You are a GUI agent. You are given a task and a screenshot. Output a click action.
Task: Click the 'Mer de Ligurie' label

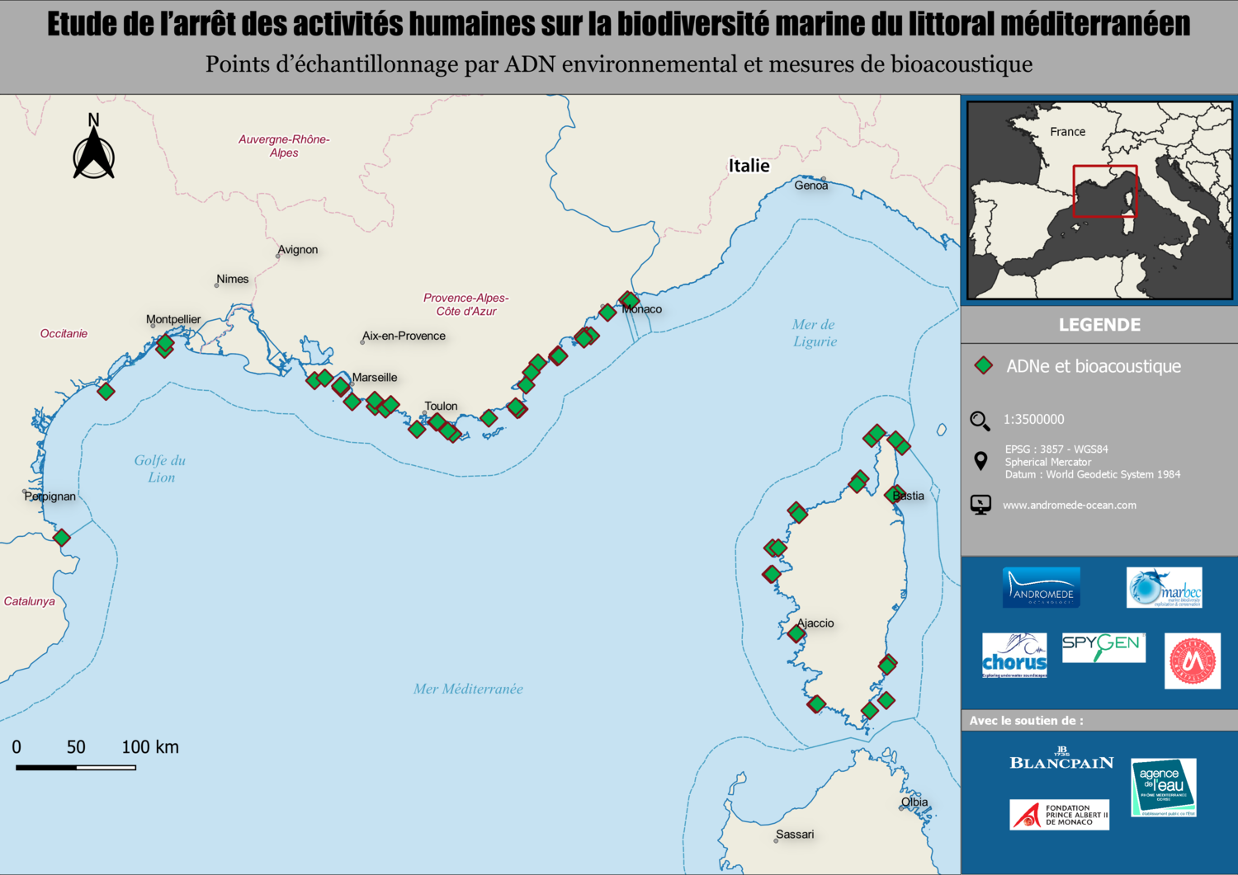click(x=814, y=332)
